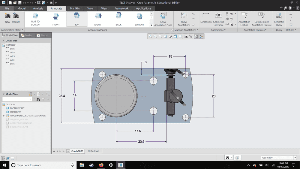The height and width of the screenshot is (169, 300).
Task: Click the Model Tree search field
Action: click(16, 99)
